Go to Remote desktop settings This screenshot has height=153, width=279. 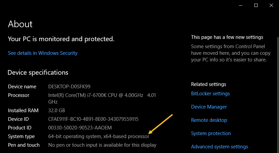click(209, 120)
